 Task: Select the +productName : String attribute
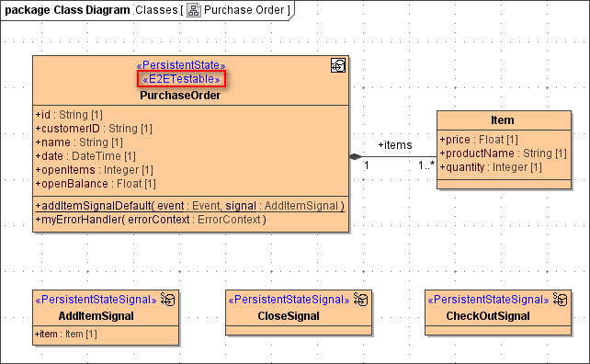tap(503, 154)
